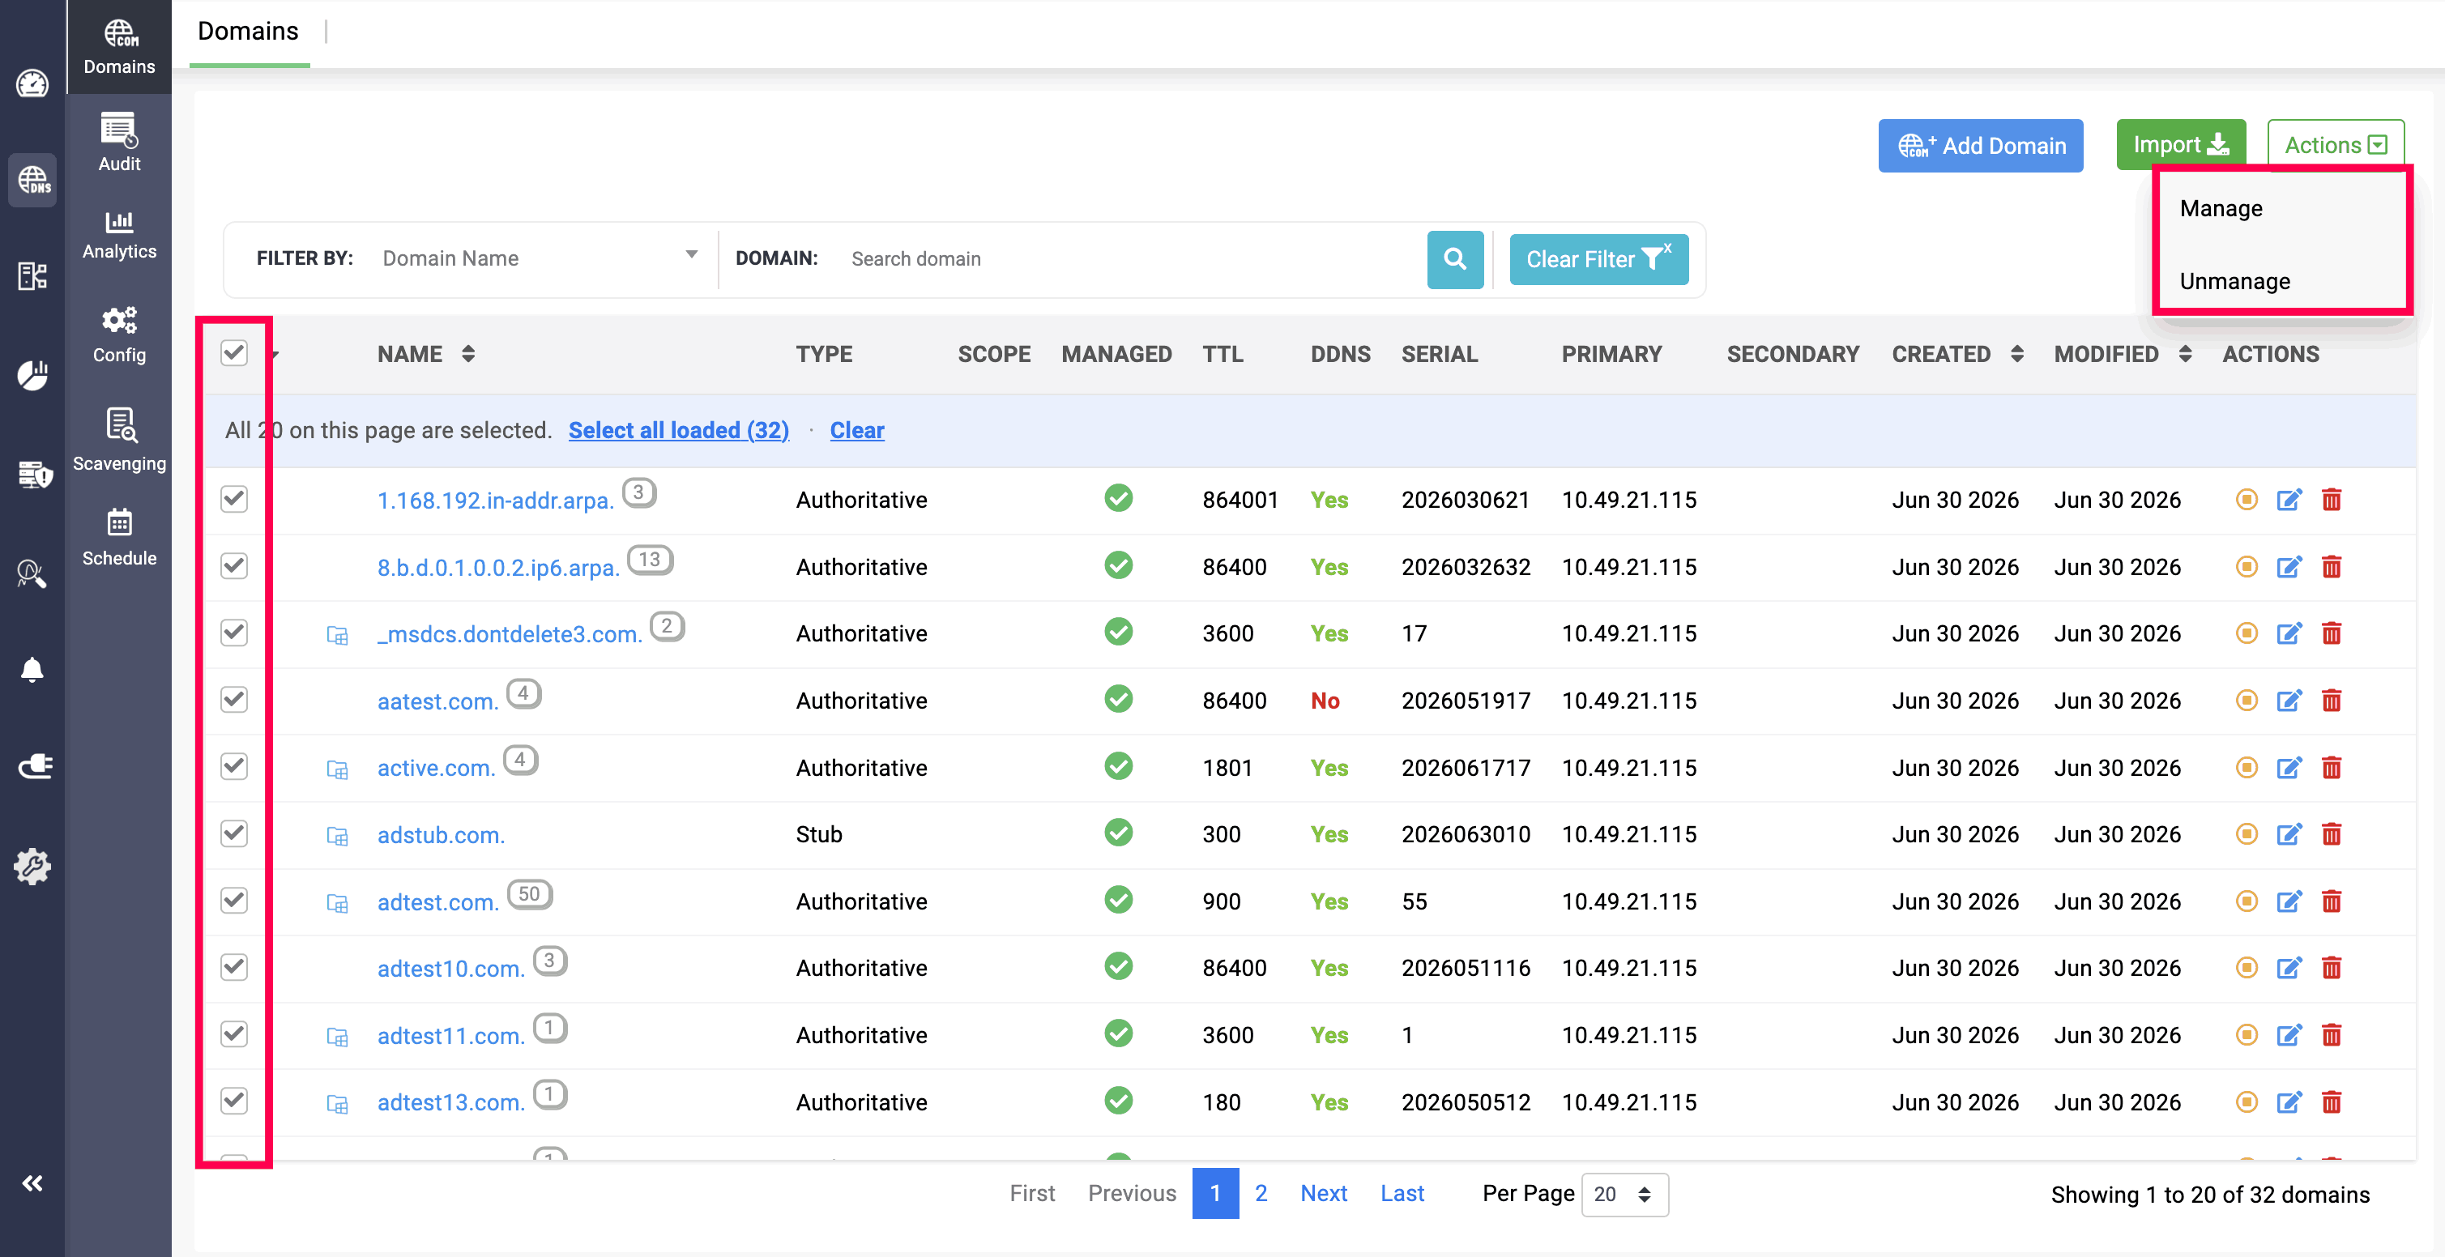The width and height of the screenshot is (2445, 1257).
Task: Open the adtest13.com. domain link
Action: point(451,1102)
